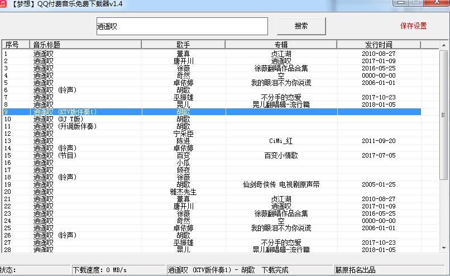Select row 10 逍遥叹 (DJ T版)
Viewport: 450px width, 276px height.
click(212, 119)
